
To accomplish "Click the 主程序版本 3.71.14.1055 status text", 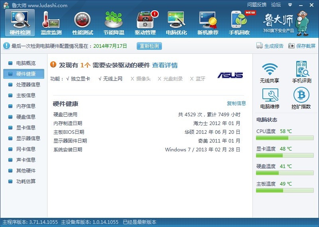I will coord(30,222).
